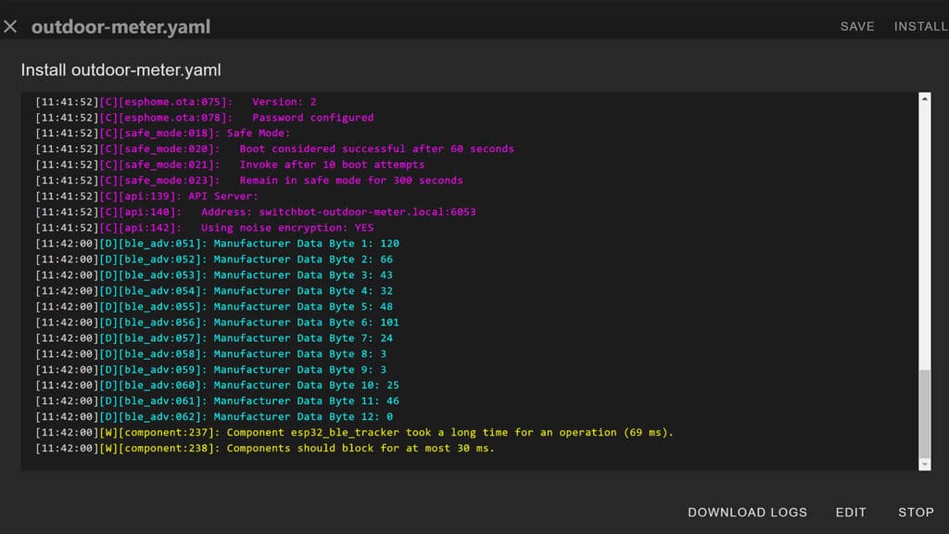Click the EDIT button
This screenshot has width=949, height=534.
coord(851,512)
